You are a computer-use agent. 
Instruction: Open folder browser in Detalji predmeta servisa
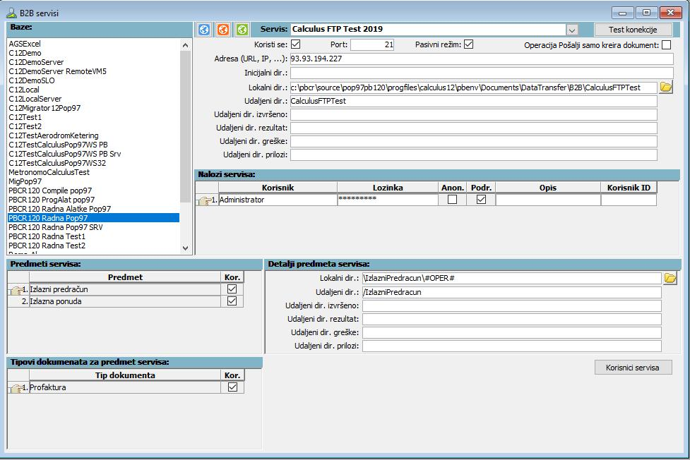coord(670,278)
